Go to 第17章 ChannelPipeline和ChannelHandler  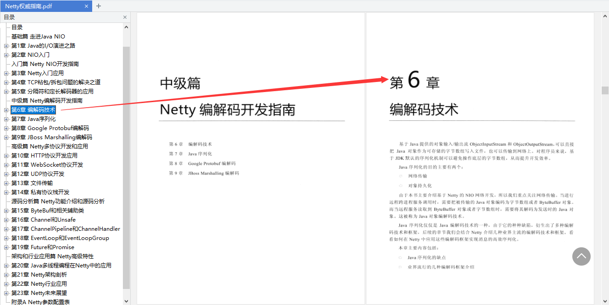[x=66, y=229]
